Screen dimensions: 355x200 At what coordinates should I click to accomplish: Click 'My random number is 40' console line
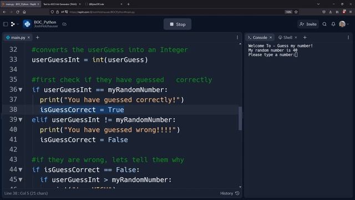click(273, 51)
